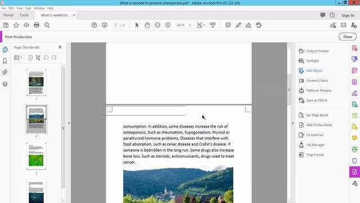
Task: Open the Edit menu
Action: [x=11, y=8]
